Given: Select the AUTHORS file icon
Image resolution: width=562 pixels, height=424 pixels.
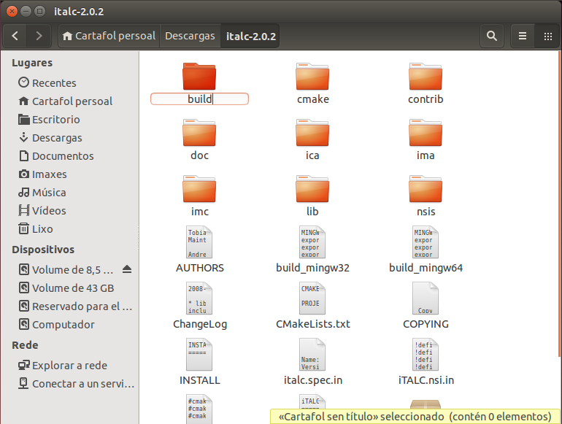Looking at the screenshot, I should 199,242.
